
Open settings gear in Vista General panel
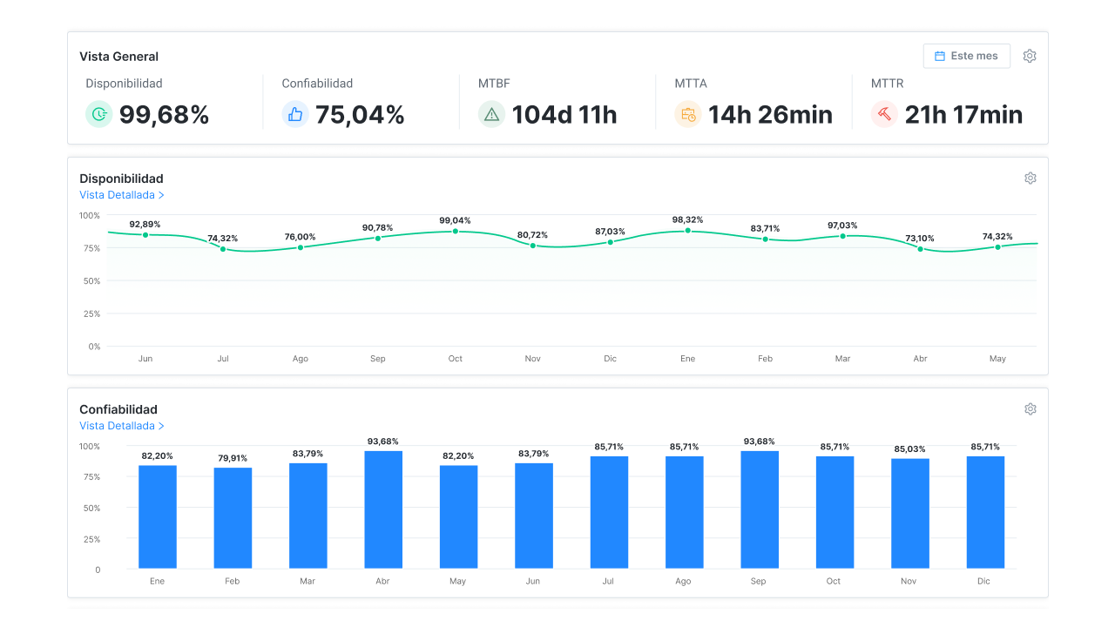1030,56
